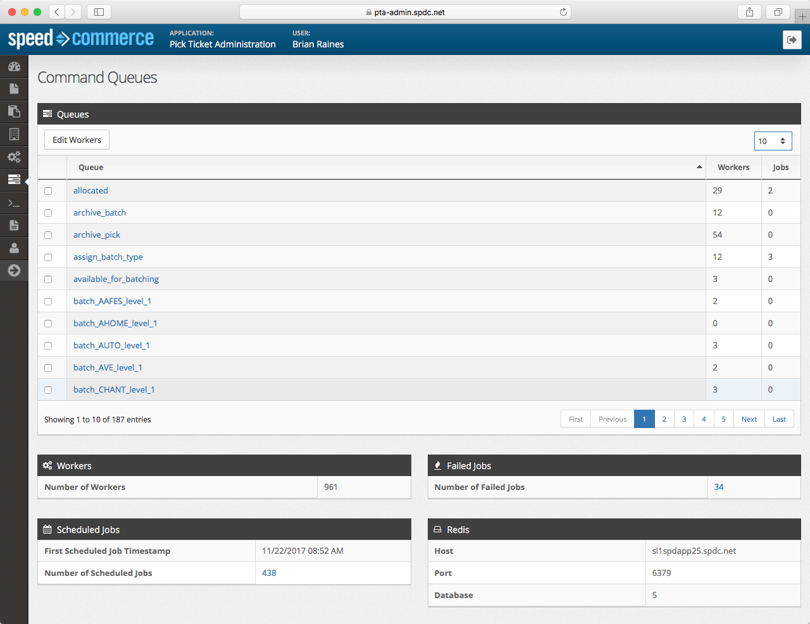Open the text document icon in sidebar

pyautogui.click(x=14, y=225)
